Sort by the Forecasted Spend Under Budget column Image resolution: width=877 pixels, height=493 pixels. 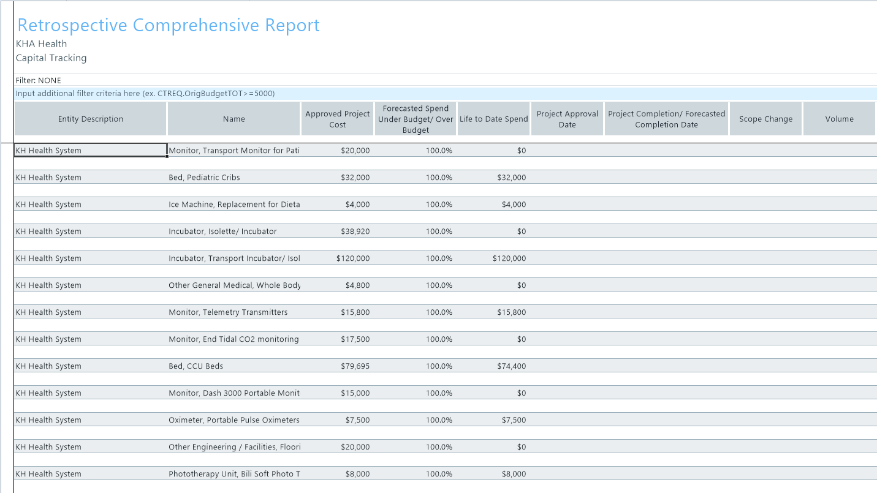(416, 118)
